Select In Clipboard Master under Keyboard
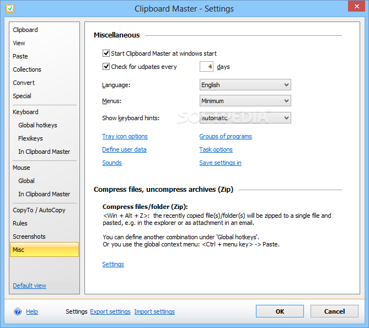 pyautogui.click(x=44, y=152)
